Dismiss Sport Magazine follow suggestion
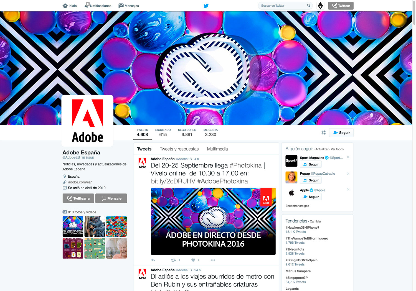 coord(348,157)
